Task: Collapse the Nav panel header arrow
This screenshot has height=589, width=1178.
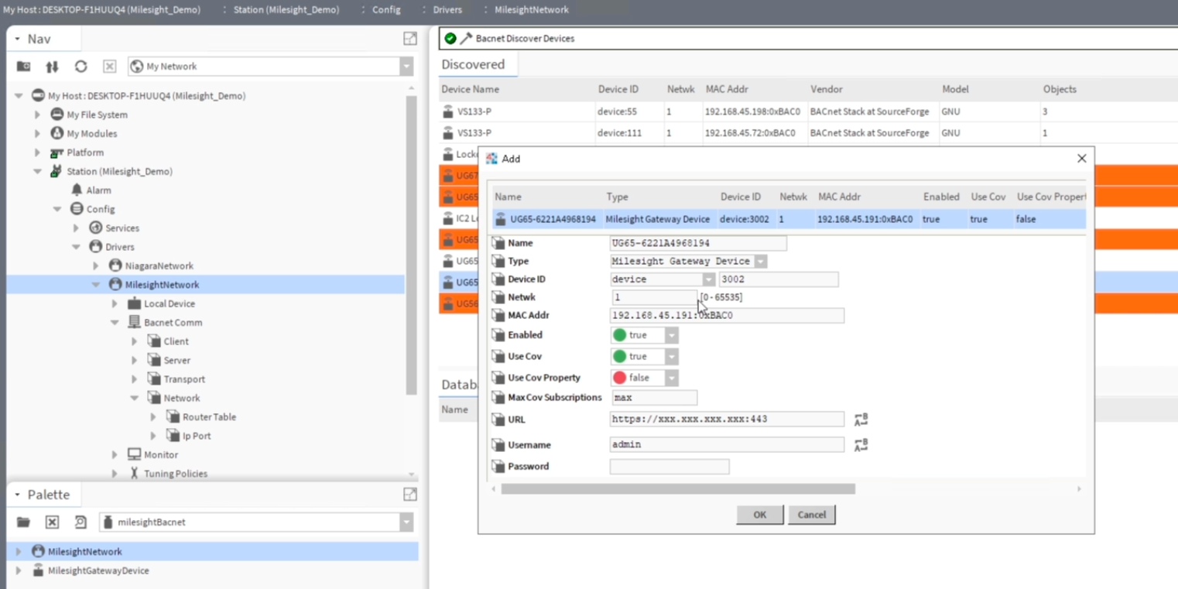Action: (18, 39)
